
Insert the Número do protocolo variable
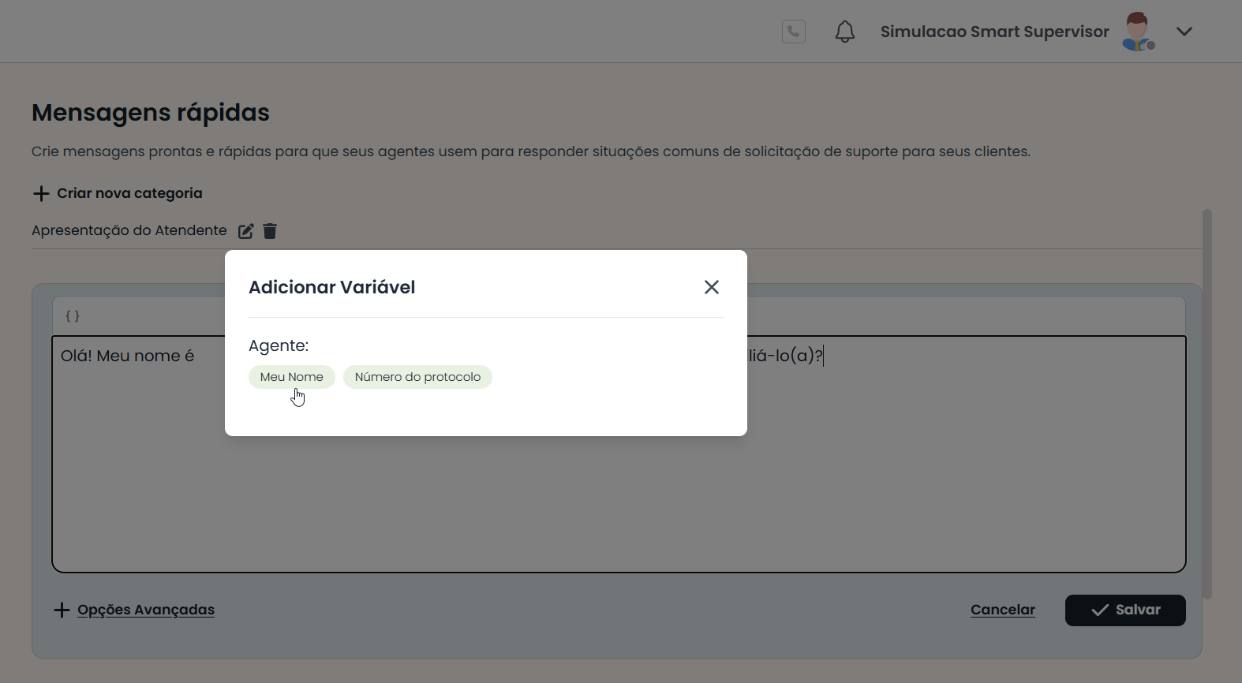coord(417,377)
